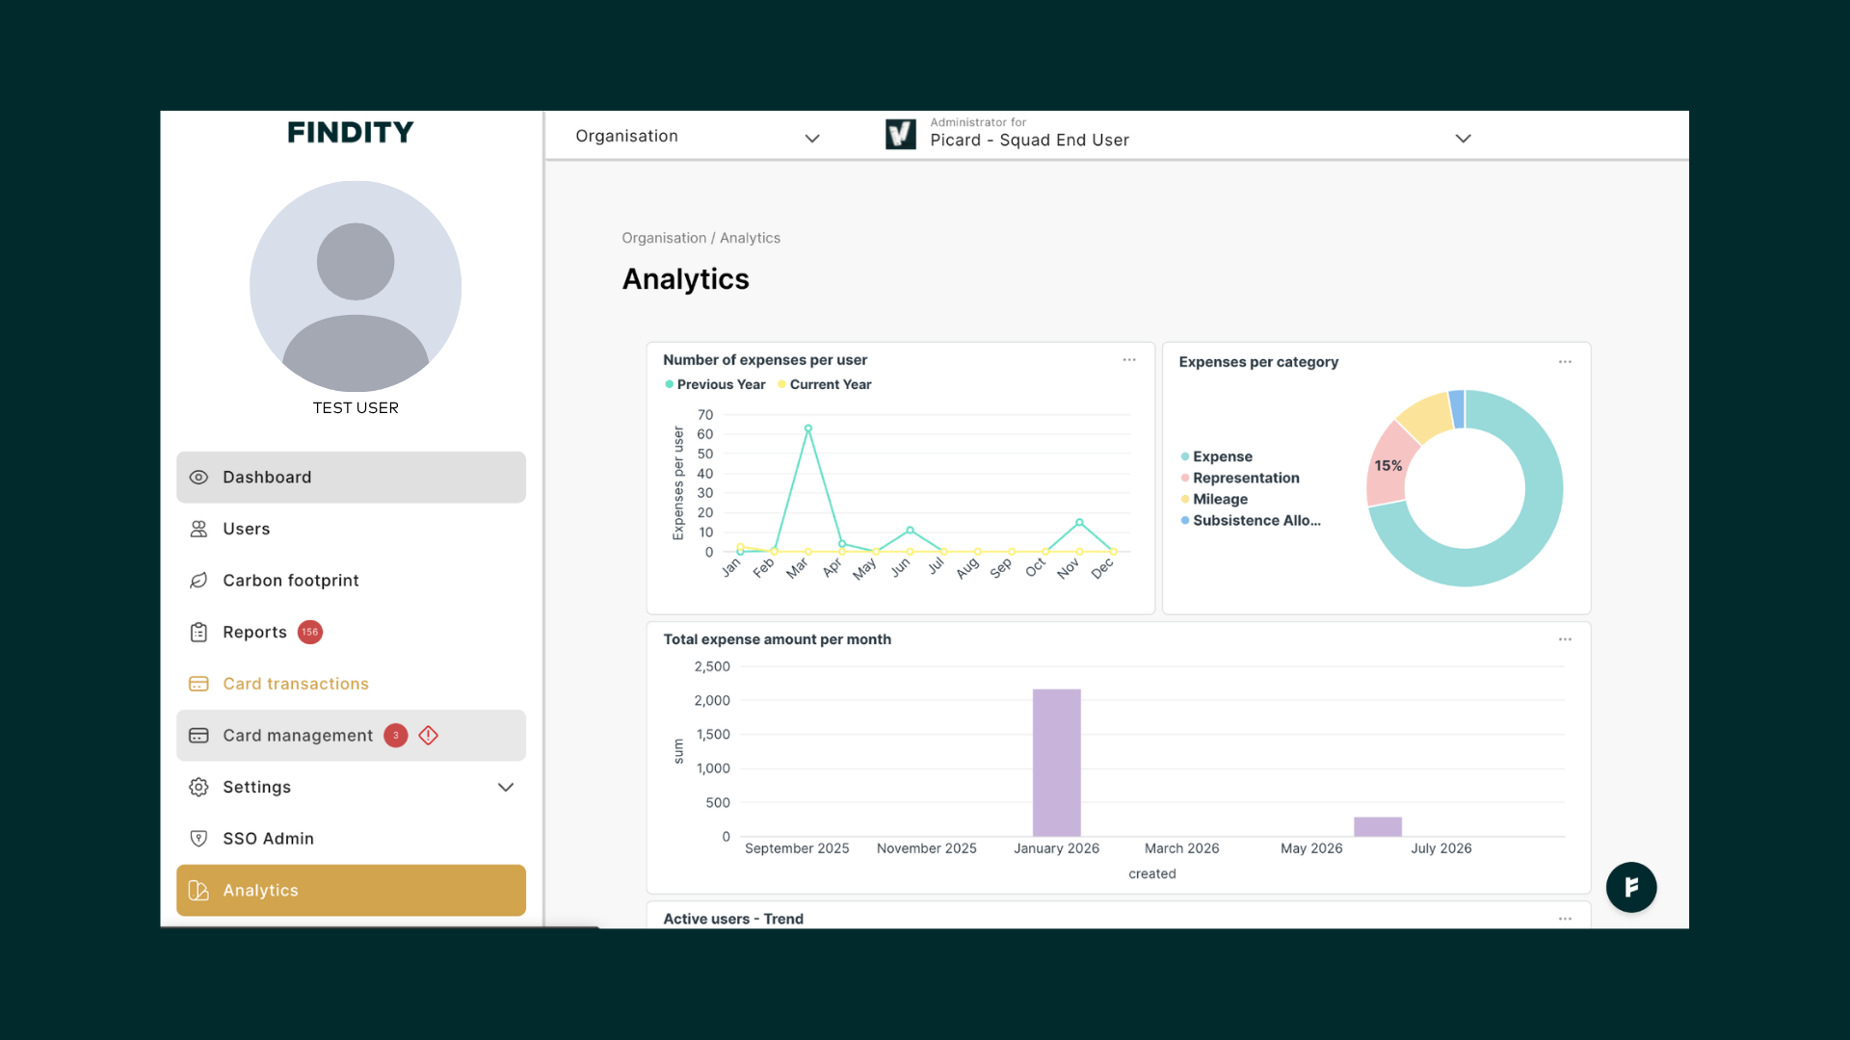This screenshot has height=1040, width=1850.
Task: Toggle the Expense category legend
Action: pyautogui.click(x=1217, y=456)
